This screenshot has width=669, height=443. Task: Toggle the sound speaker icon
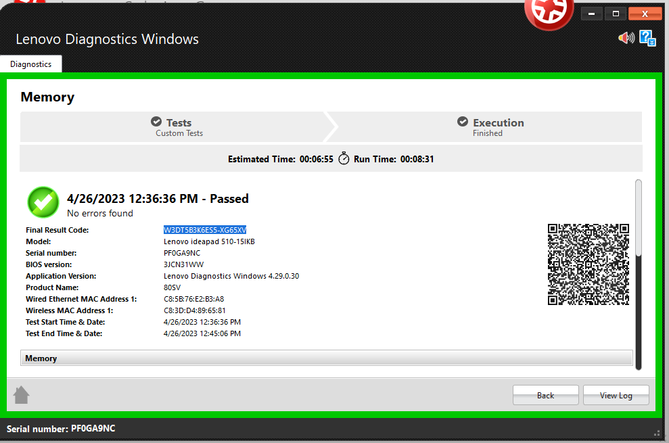626,38
